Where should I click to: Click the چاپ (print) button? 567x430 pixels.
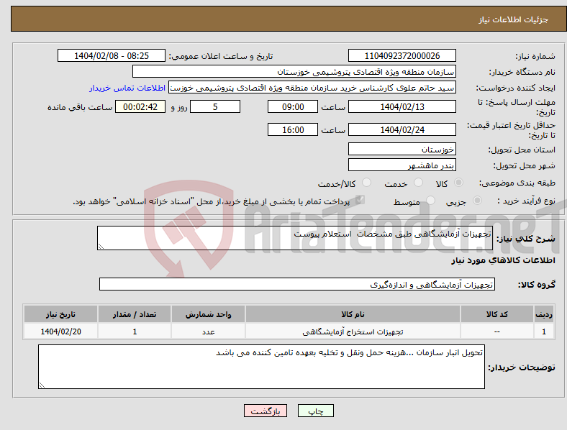[315, 411]
